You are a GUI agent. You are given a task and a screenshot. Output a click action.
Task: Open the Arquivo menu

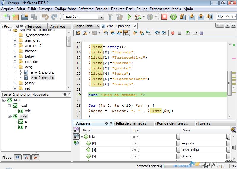pos(7,9)
